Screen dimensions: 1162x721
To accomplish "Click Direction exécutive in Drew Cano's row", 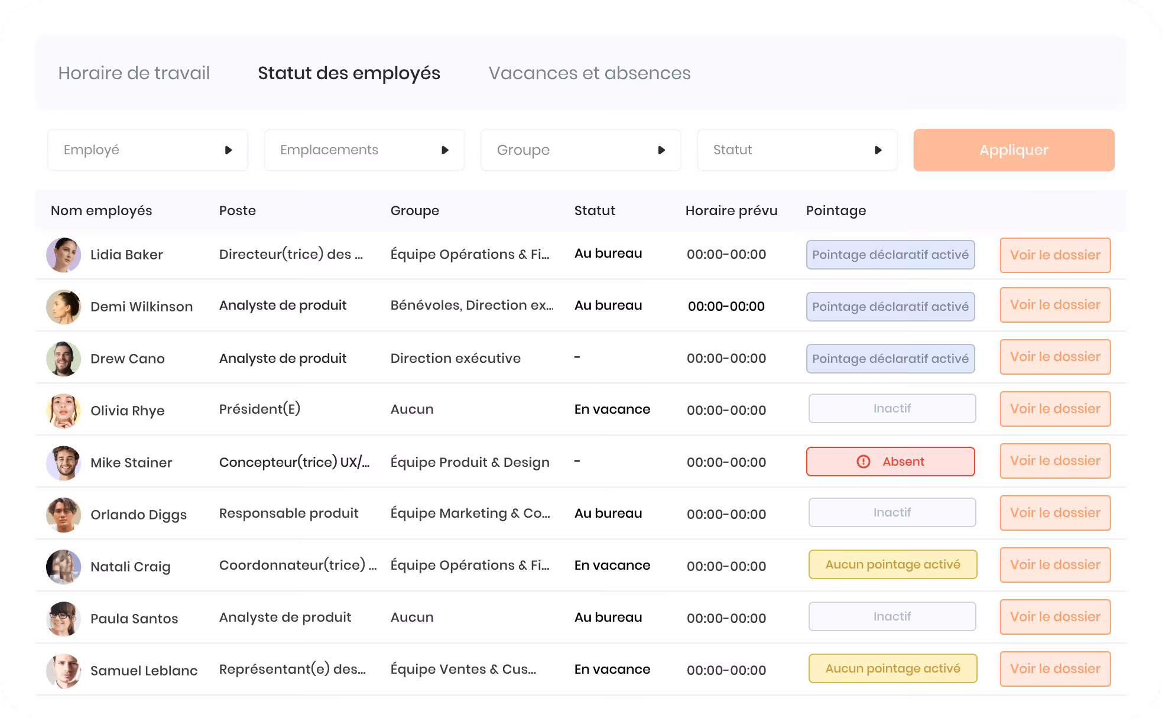I will pyautogui.click(x=455, y=358).
